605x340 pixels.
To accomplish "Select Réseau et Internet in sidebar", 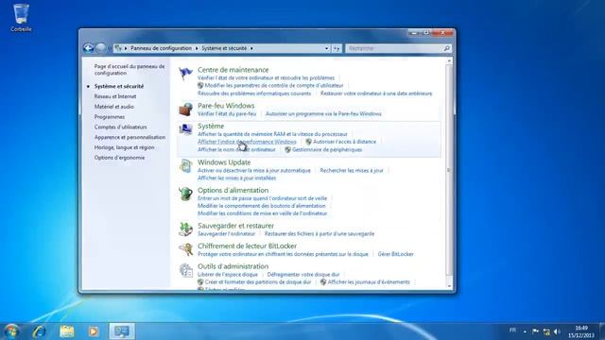I will 115,96.
